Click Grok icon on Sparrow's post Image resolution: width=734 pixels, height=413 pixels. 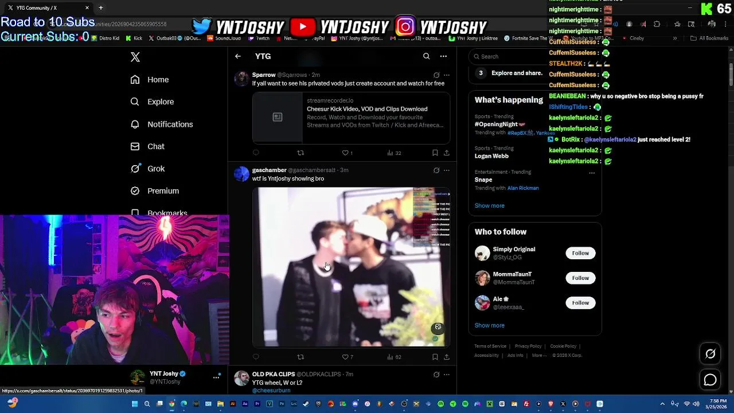point(436,75)
